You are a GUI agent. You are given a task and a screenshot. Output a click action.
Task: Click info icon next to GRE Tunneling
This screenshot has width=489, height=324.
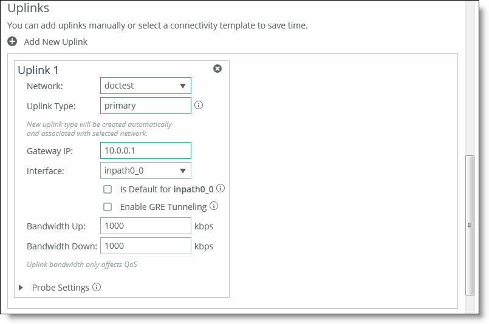[x=214, y=206]
